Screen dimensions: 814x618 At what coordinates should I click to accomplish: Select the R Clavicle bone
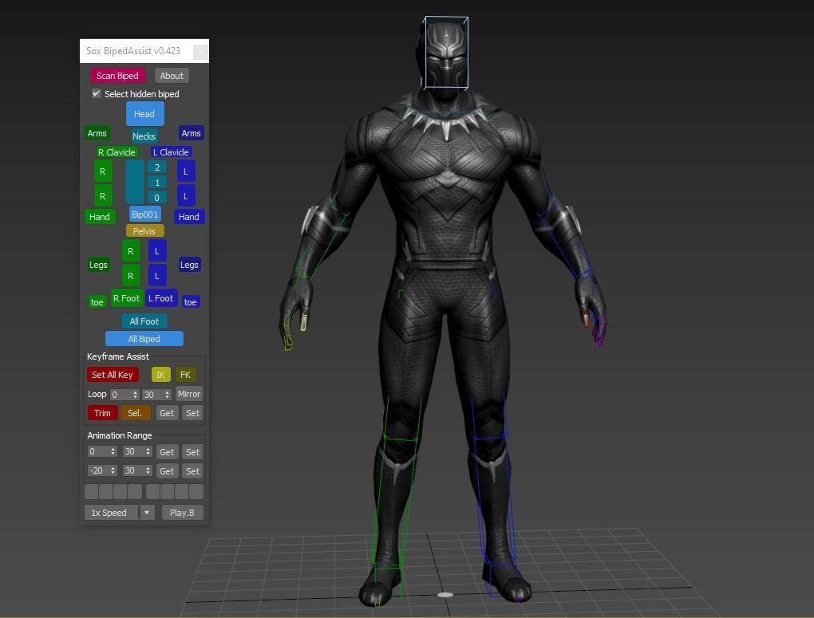(117, 152)
